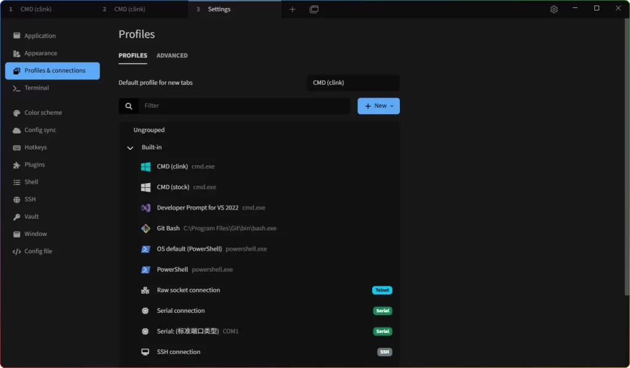This screenshot has height=368, width=630.
Task: Select the Serial connection profile name
Action: click(x=181, y=311)
